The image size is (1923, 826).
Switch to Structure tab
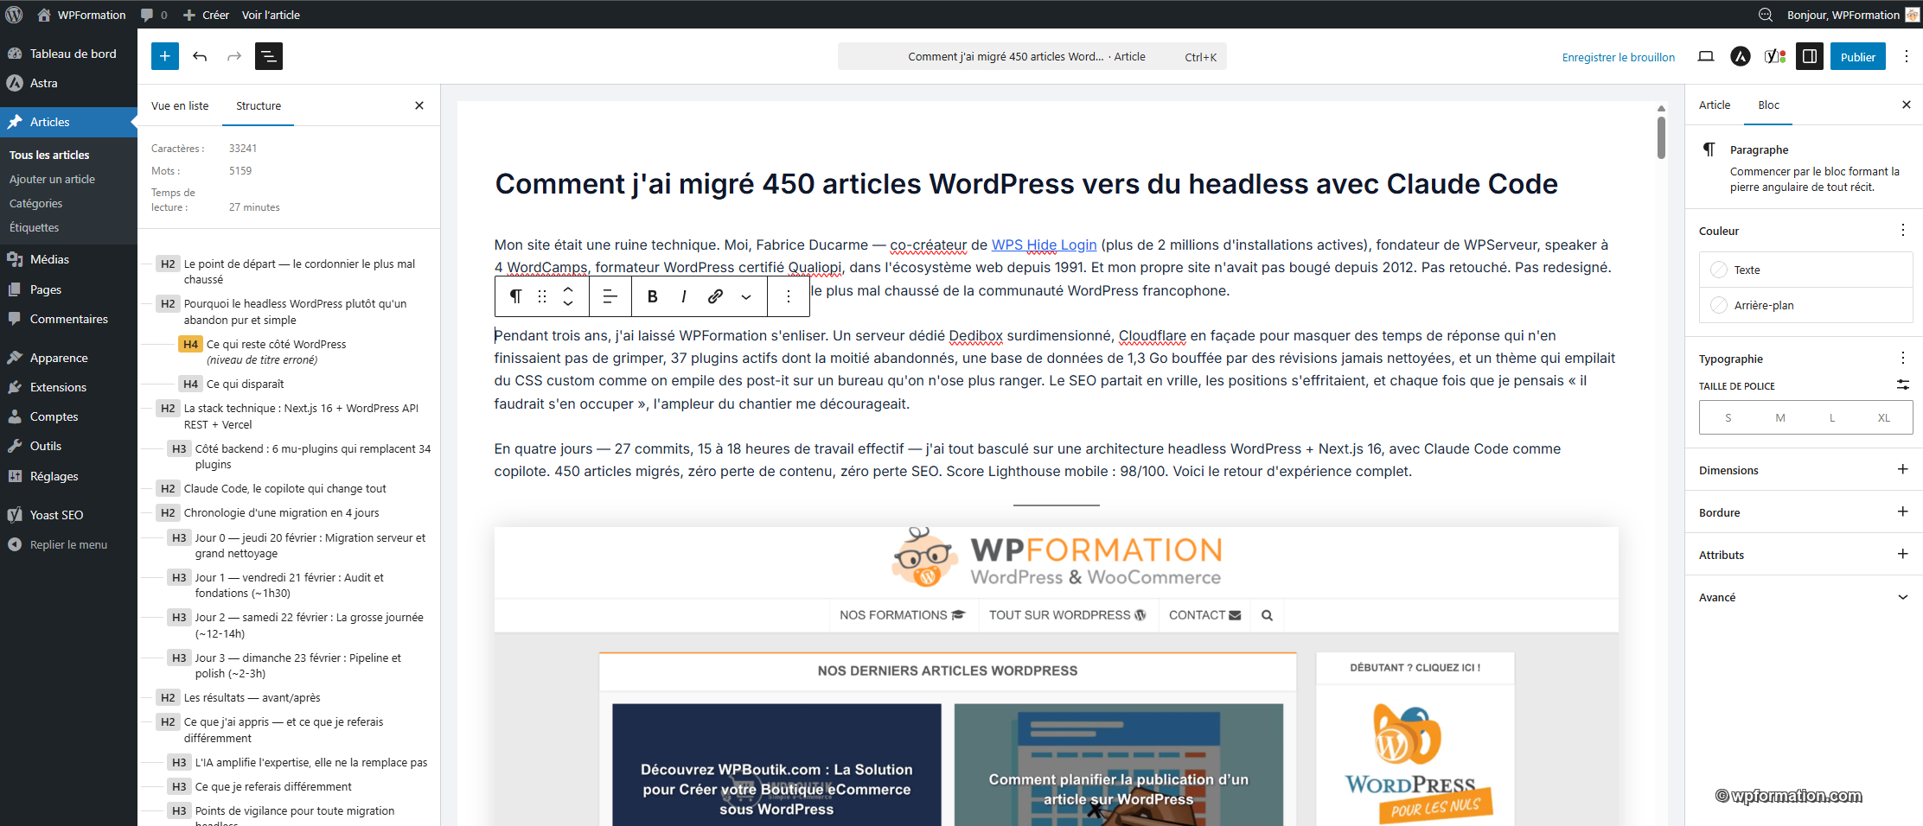coord(259,105)
